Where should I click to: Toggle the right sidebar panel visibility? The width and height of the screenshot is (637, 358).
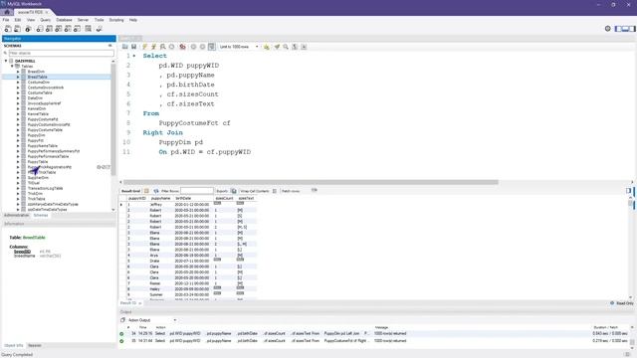632,29
